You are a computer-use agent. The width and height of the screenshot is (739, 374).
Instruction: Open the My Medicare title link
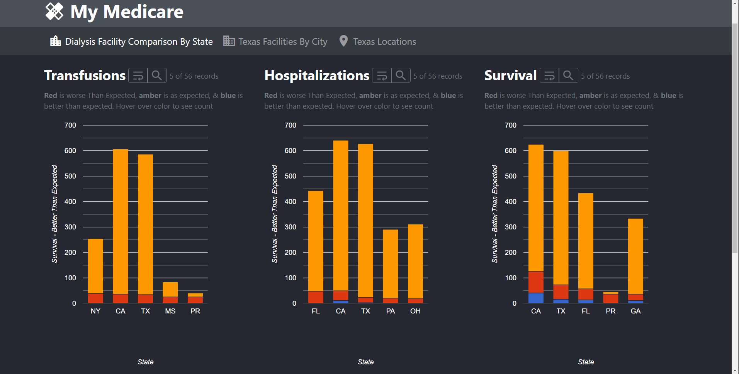click(127, 12)
